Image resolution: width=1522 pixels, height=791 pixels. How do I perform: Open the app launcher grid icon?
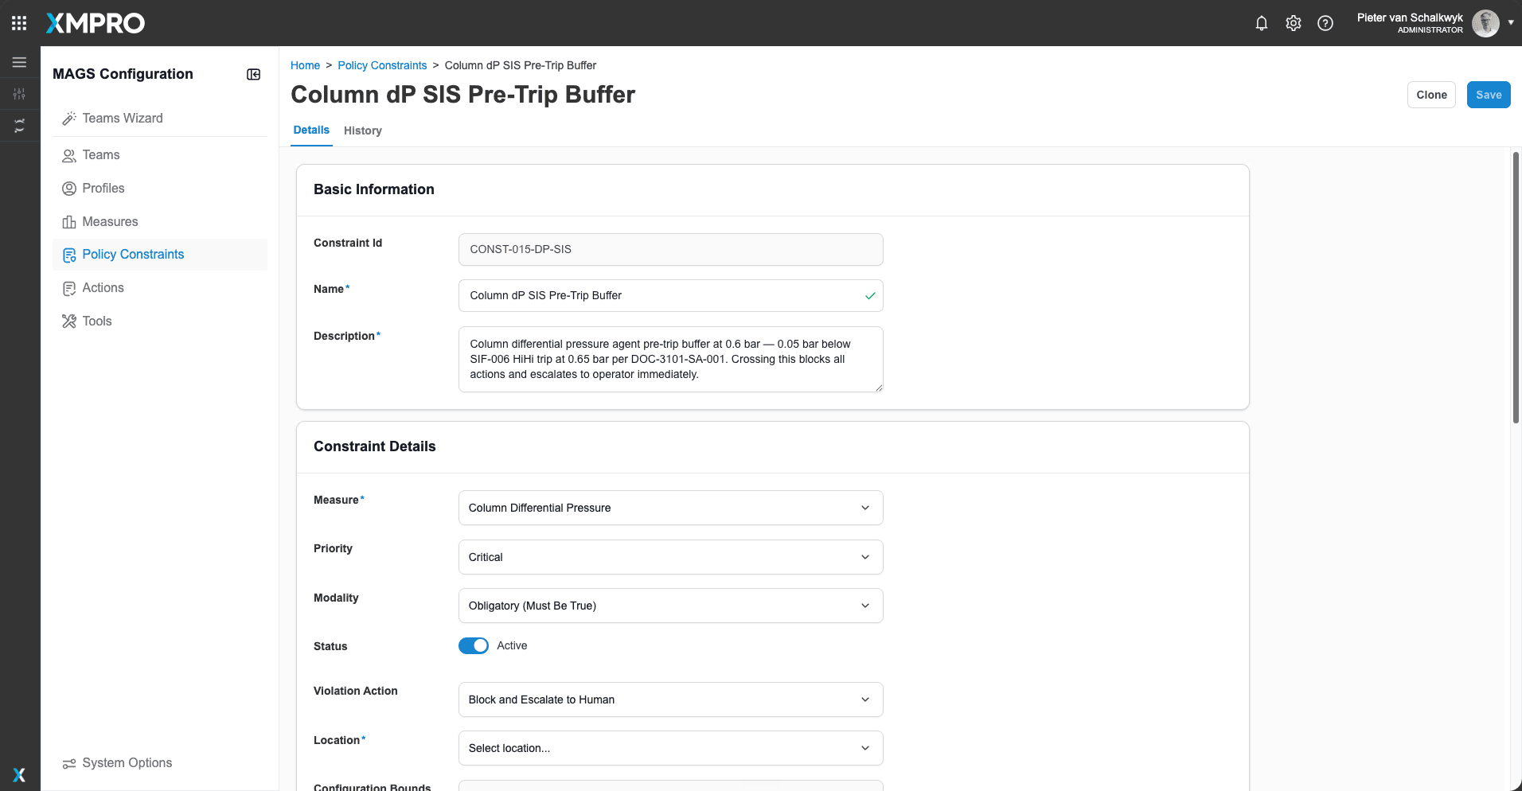point(19,23)
